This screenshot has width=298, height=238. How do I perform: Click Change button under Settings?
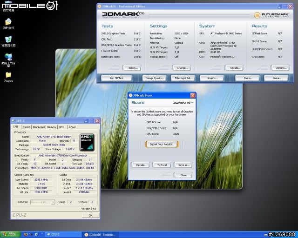(182, 68)
